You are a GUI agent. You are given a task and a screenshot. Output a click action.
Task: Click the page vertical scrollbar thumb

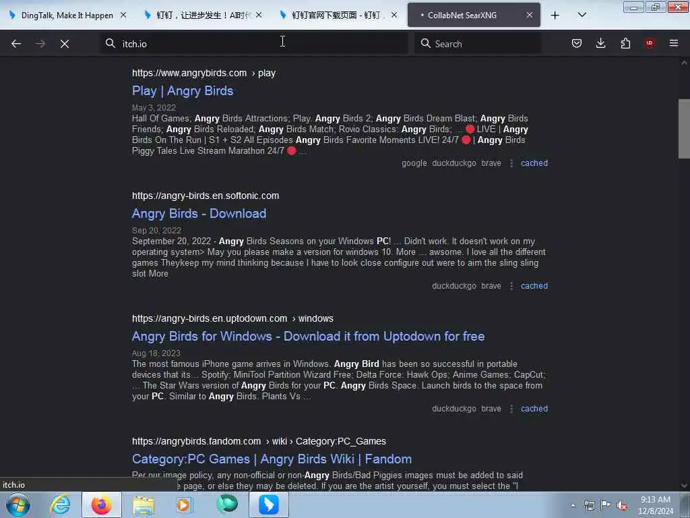684,129
